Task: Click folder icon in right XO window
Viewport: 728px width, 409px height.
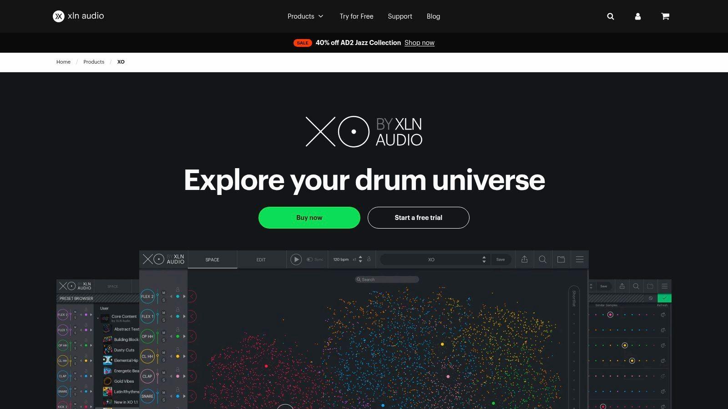Action: click(650, 286)
